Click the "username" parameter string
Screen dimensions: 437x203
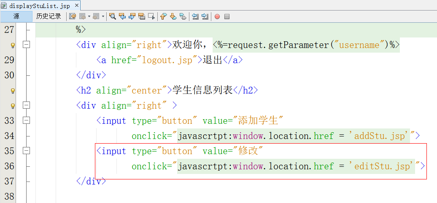coord(359,45)
